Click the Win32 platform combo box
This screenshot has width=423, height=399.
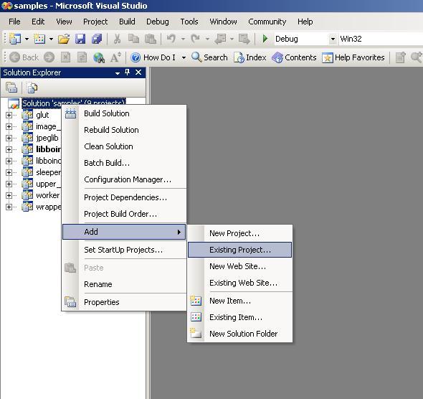pos(381,39)
